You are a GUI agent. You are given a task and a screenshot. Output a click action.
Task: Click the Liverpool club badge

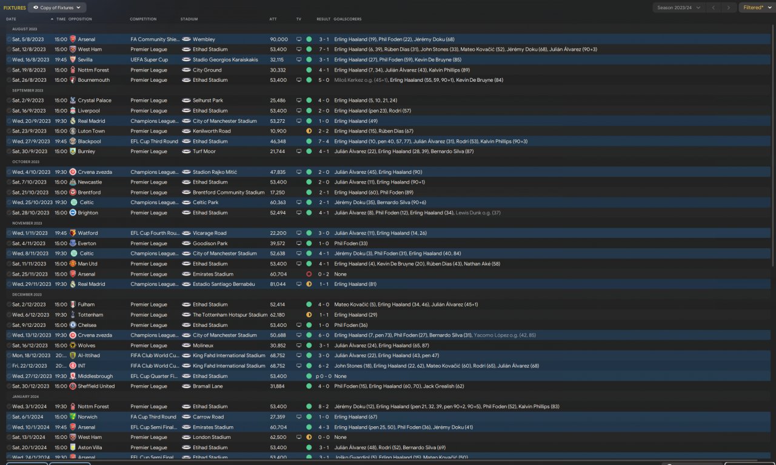click(73, 111)
